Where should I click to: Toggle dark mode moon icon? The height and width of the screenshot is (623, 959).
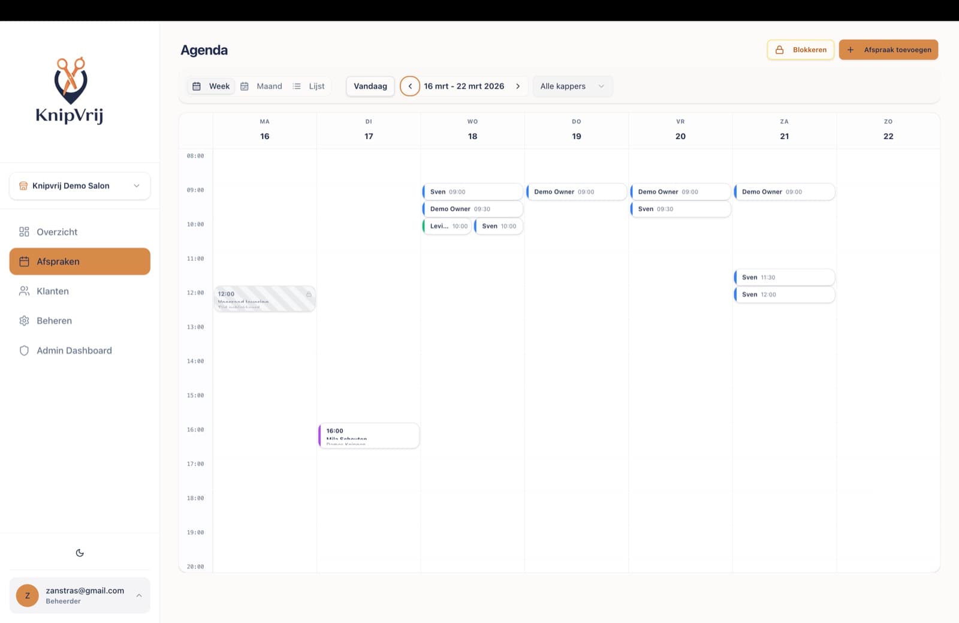pos(80,553)
